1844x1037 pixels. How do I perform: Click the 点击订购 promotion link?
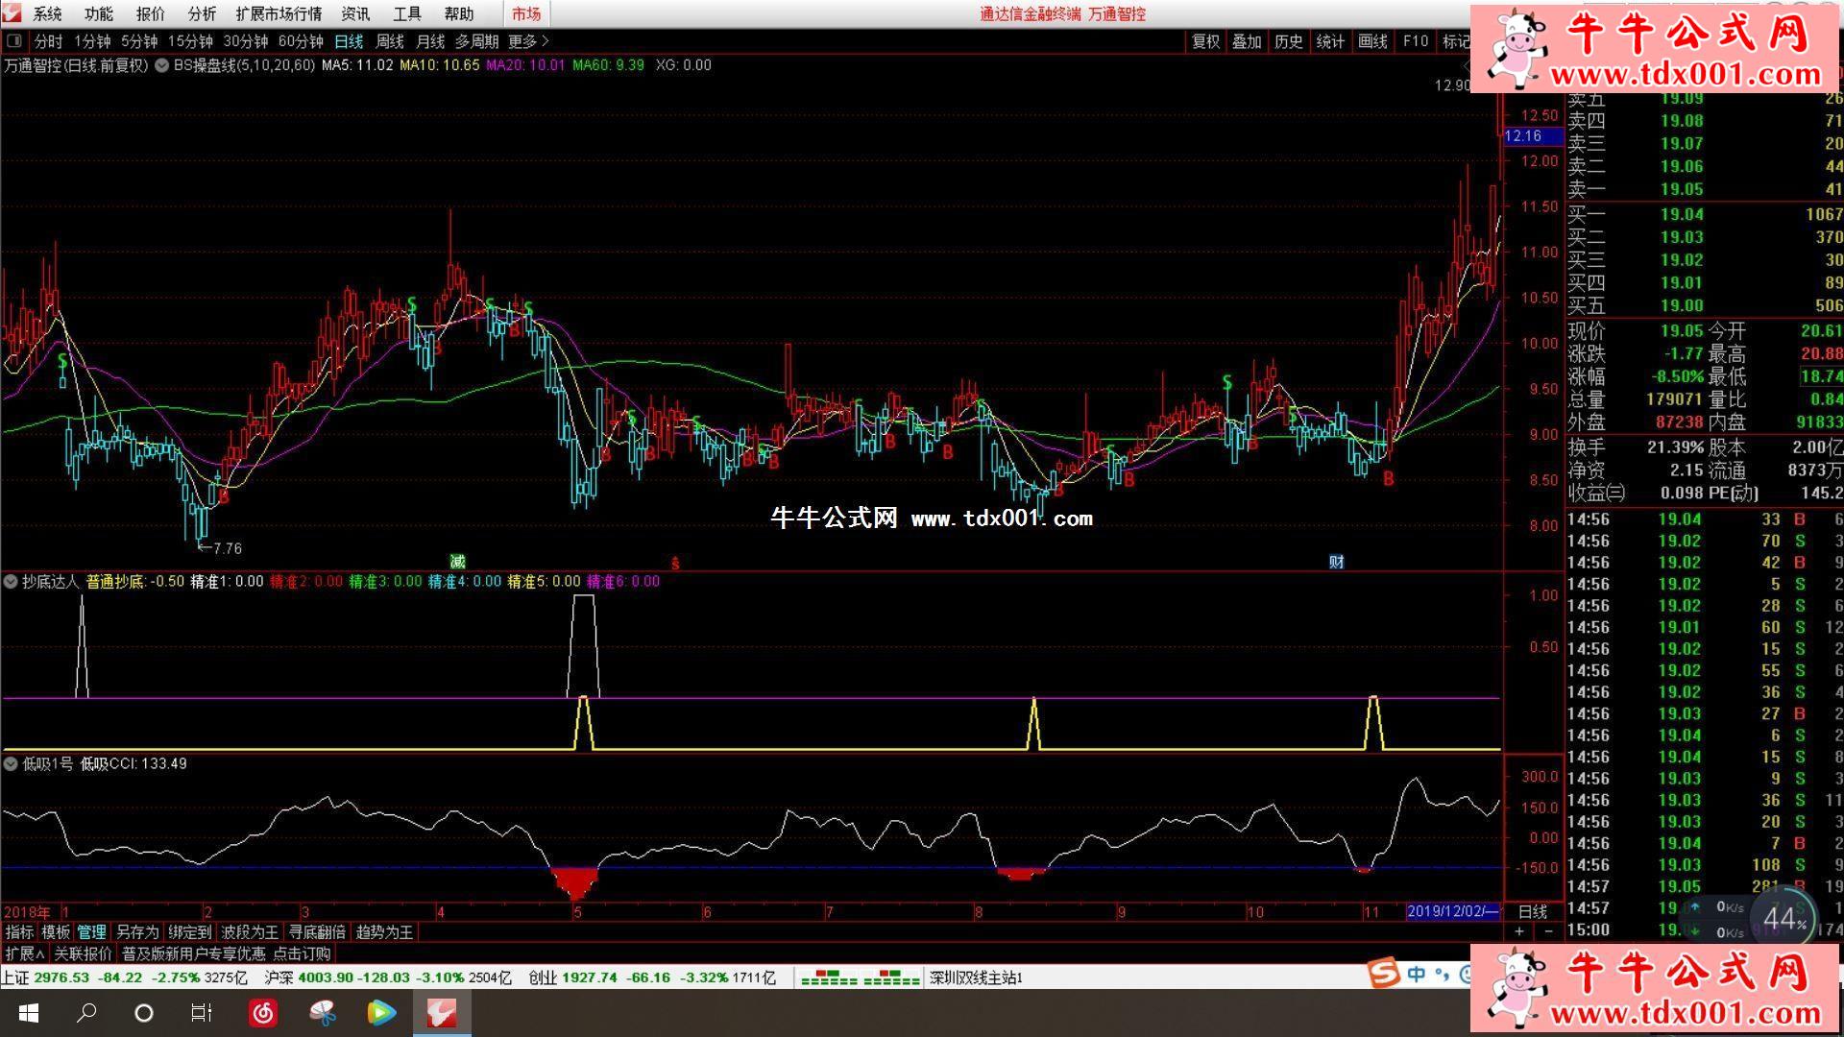coord(302,953)
